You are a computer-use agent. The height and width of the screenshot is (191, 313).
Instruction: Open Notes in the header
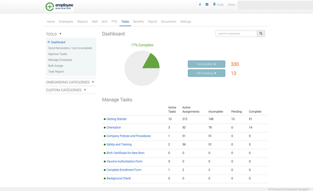[x=231, y=4]
